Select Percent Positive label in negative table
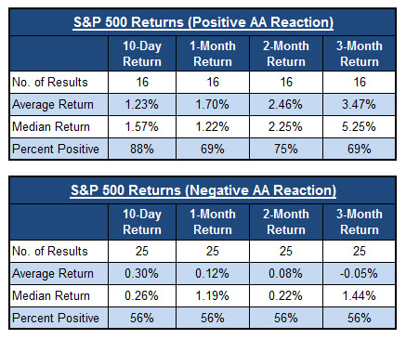Screen dimensions: 406x339 tap(56, 318)
